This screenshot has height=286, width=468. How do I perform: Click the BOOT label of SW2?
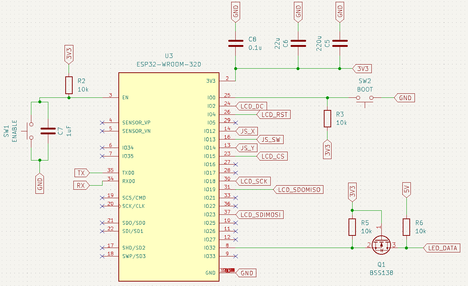click(365, 90)
